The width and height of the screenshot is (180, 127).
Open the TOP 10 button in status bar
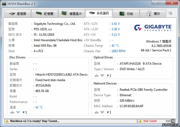(x=170, y=121)
